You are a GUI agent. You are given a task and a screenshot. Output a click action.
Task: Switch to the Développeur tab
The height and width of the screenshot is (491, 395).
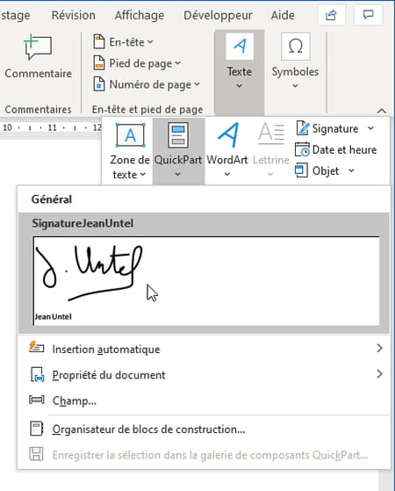(218, 15)
